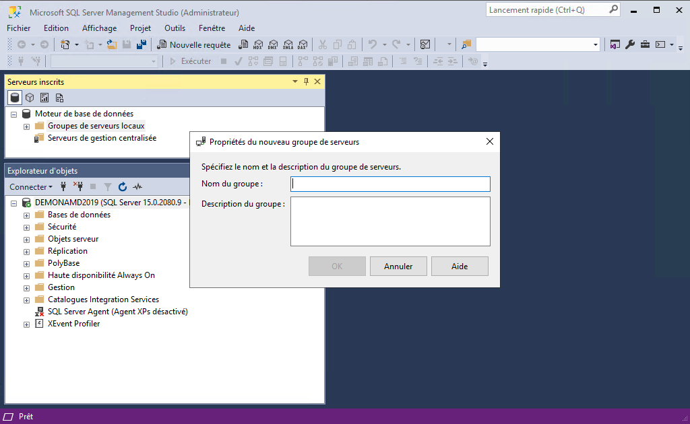
Task: Select Haute disponibilité Always On folder
Action: pyautogui.click(x=101, y=275)
